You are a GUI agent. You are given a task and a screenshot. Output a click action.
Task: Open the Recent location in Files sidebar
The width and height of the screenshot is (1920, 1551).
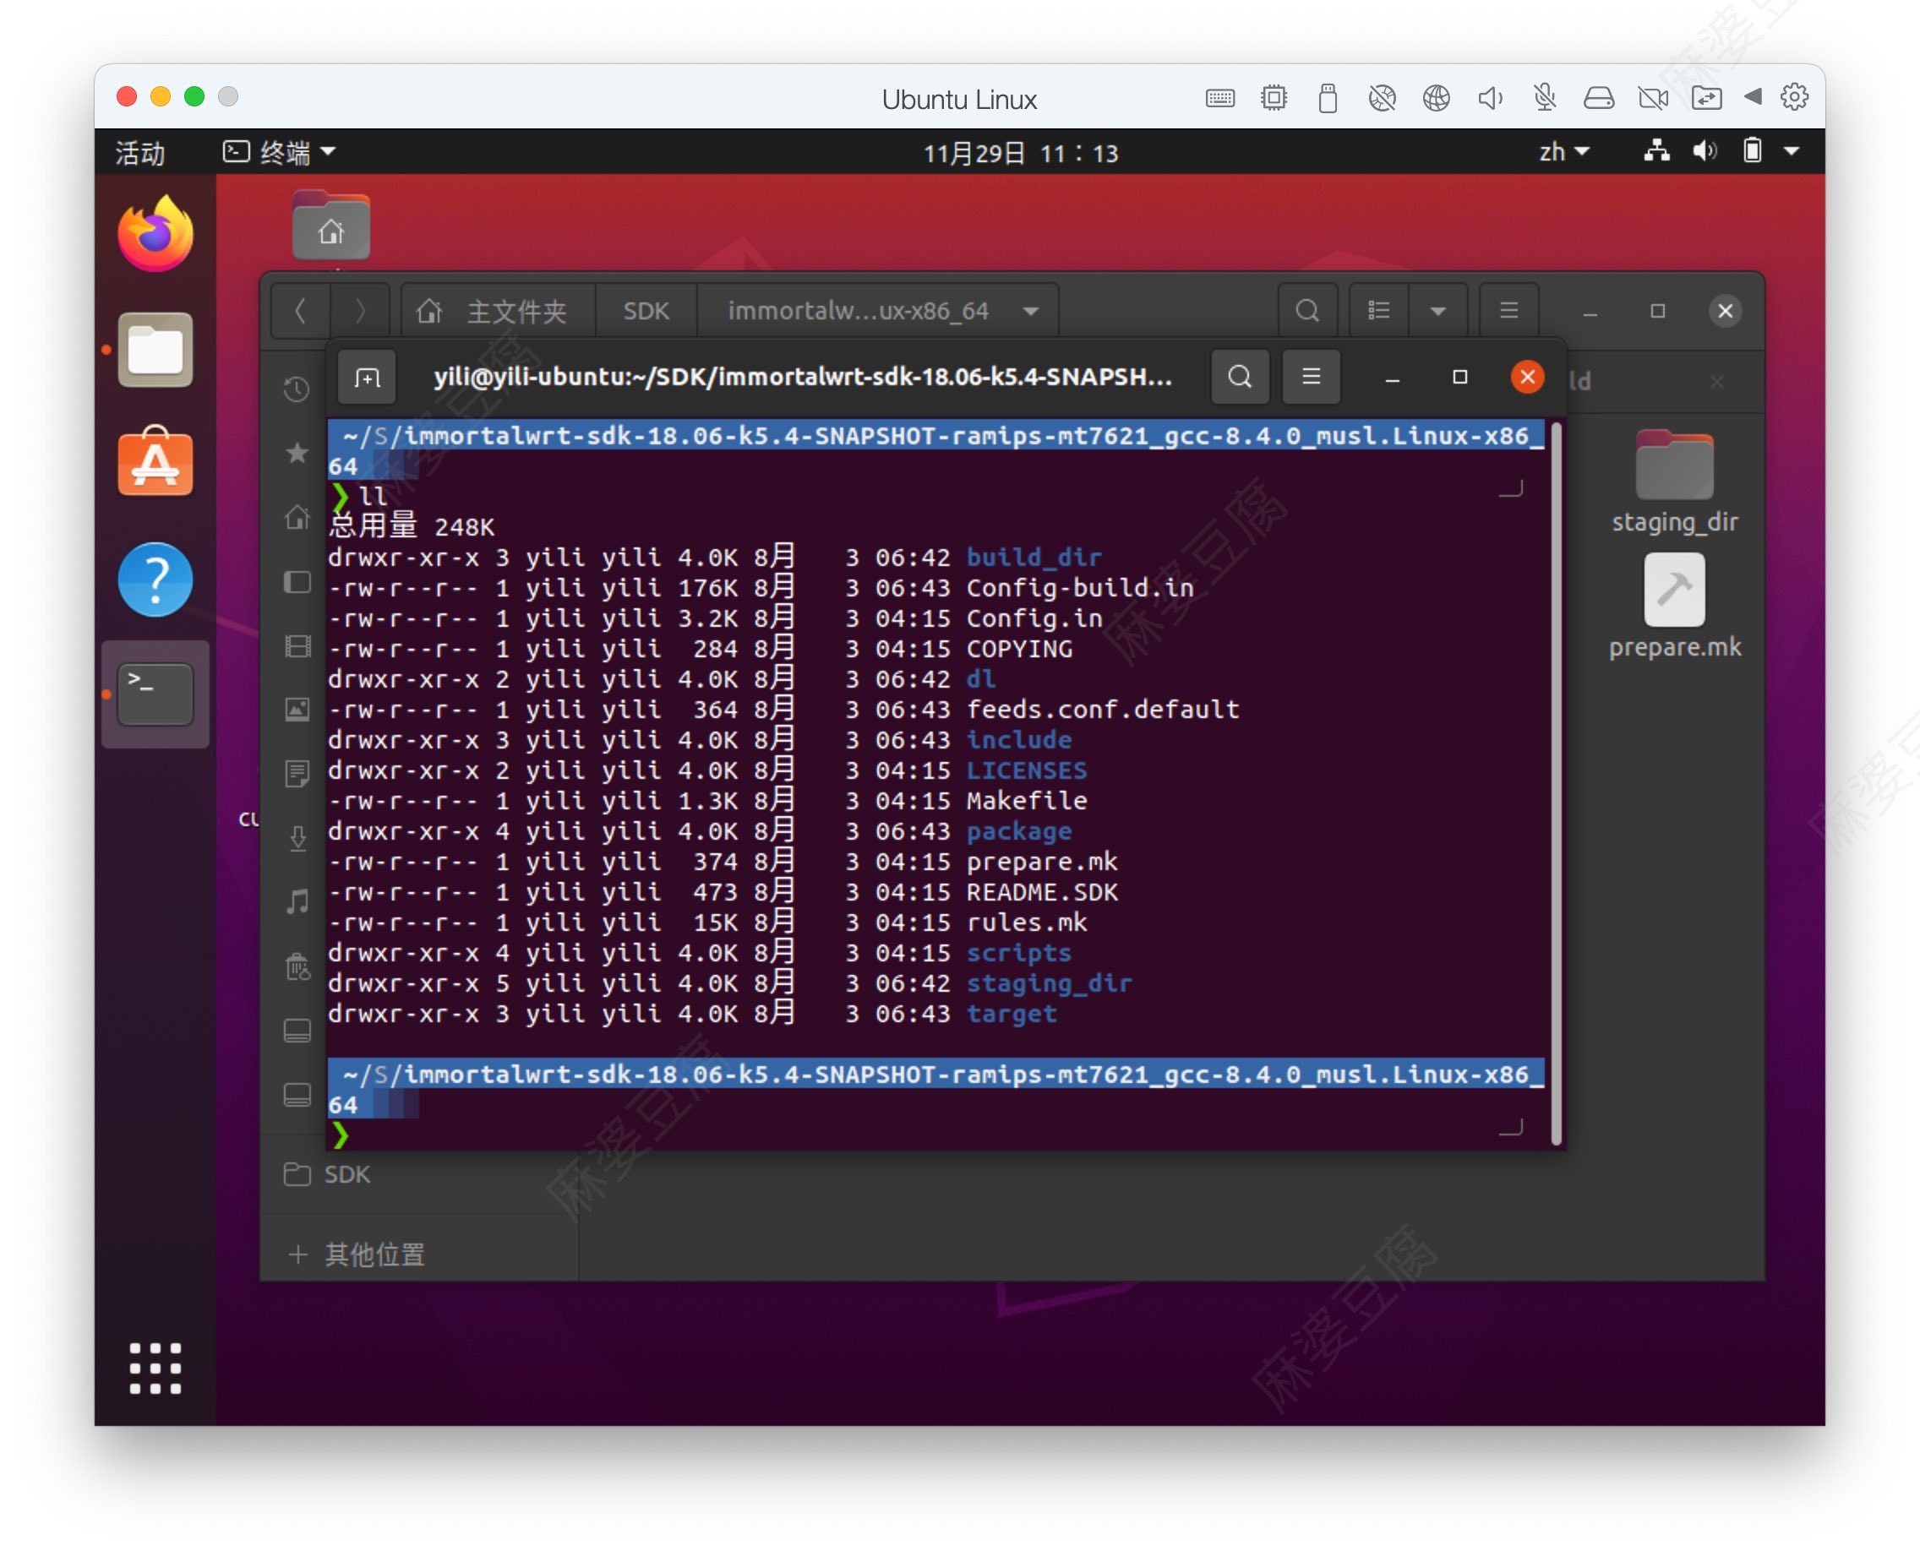[297, 389]
